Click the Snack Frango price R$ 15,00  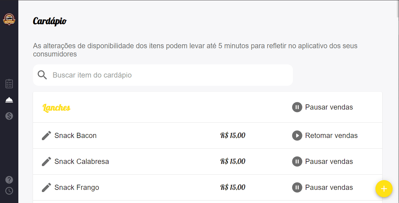[233, 187]
